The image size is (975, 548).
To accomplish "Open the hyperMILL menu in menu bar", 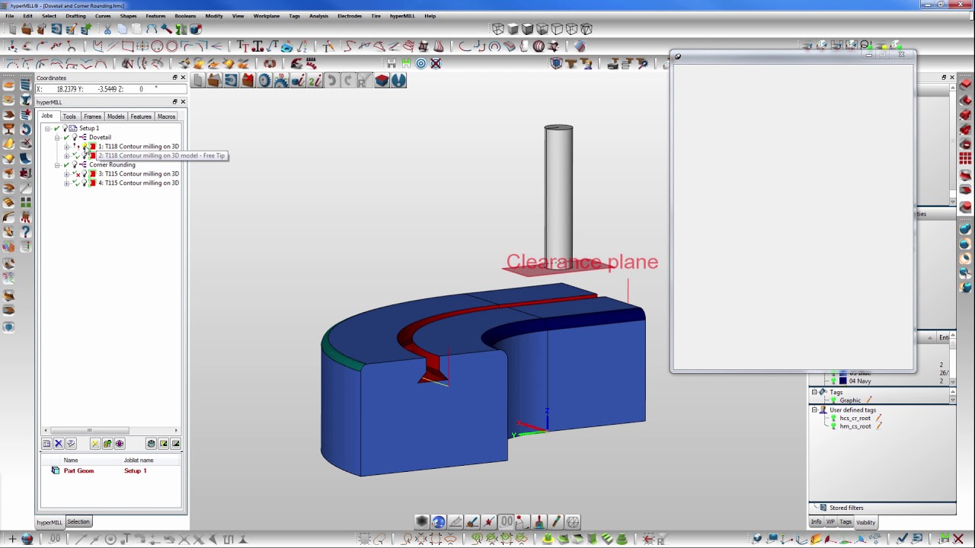I will pos(402,16).
